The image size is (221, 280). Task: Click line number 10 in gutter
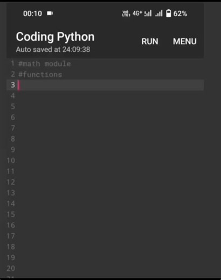point(11,160)
